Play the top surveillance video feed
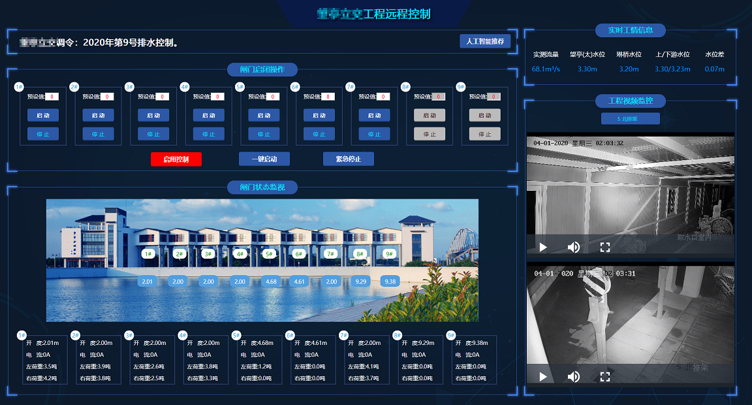 click(x=543, y=247)
